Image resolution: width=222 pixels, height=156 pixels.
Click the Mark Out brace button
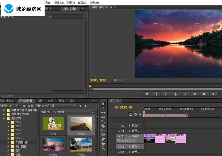165,94
